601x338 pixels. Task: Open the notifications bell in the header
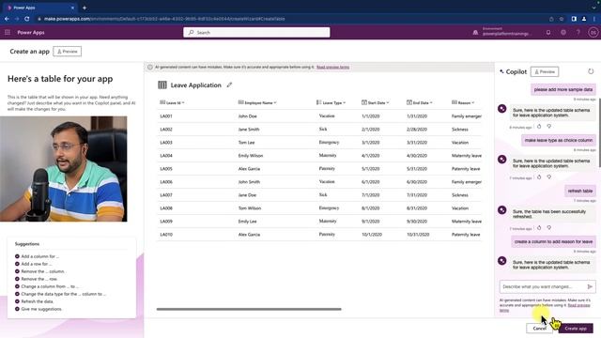(548, 33)
